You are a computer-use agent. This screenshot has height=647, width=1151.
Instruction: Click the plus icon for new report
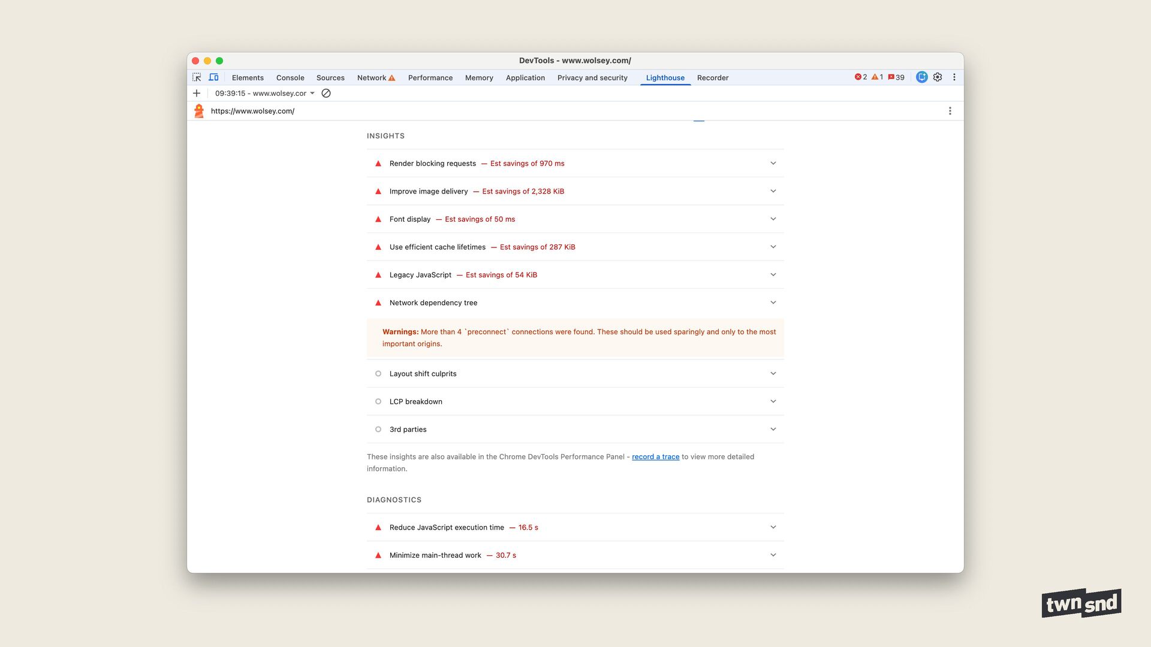[x=197, y=93]
